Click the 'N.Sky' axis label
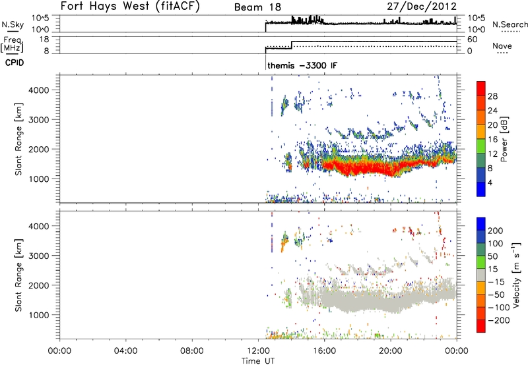Image resolution: width=528 pixels, height=365 pixels. 13,24
